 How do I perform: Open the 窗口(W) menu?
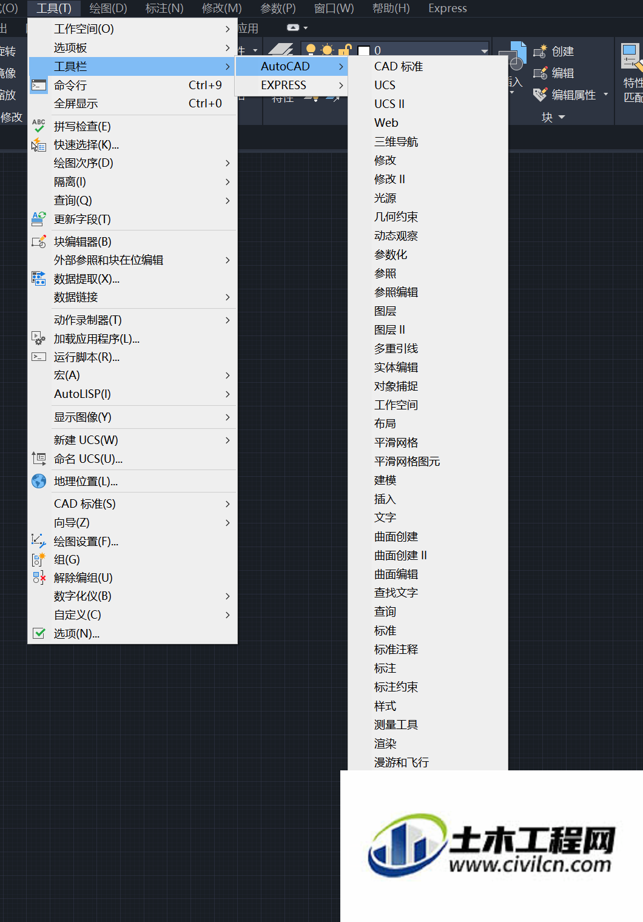pos(334,8)
